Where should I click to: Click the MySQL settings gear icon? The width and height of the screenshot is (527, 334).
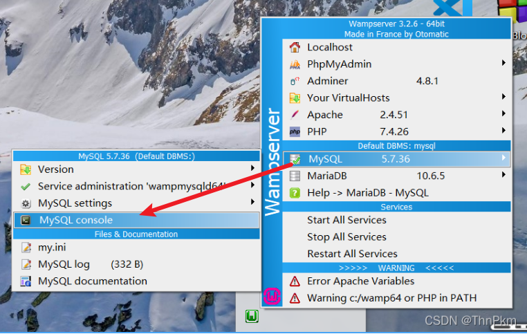(x=26, y=203)
